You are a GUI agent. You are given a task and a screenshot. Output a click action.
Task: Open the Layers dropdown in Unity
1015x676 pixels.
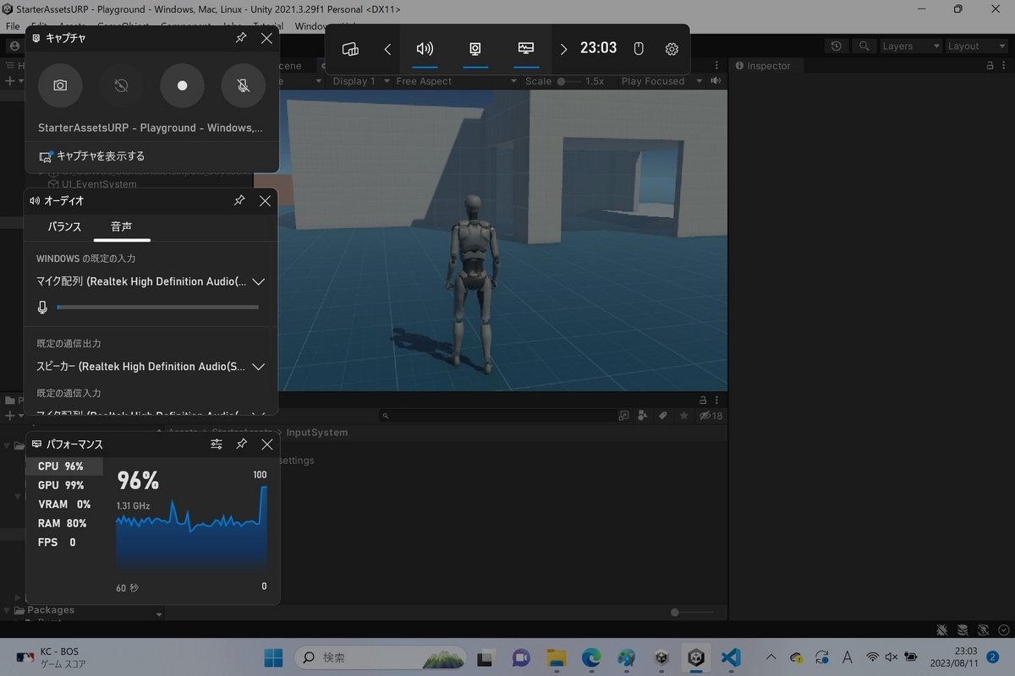pyautogui.click(x=910, y=46)
